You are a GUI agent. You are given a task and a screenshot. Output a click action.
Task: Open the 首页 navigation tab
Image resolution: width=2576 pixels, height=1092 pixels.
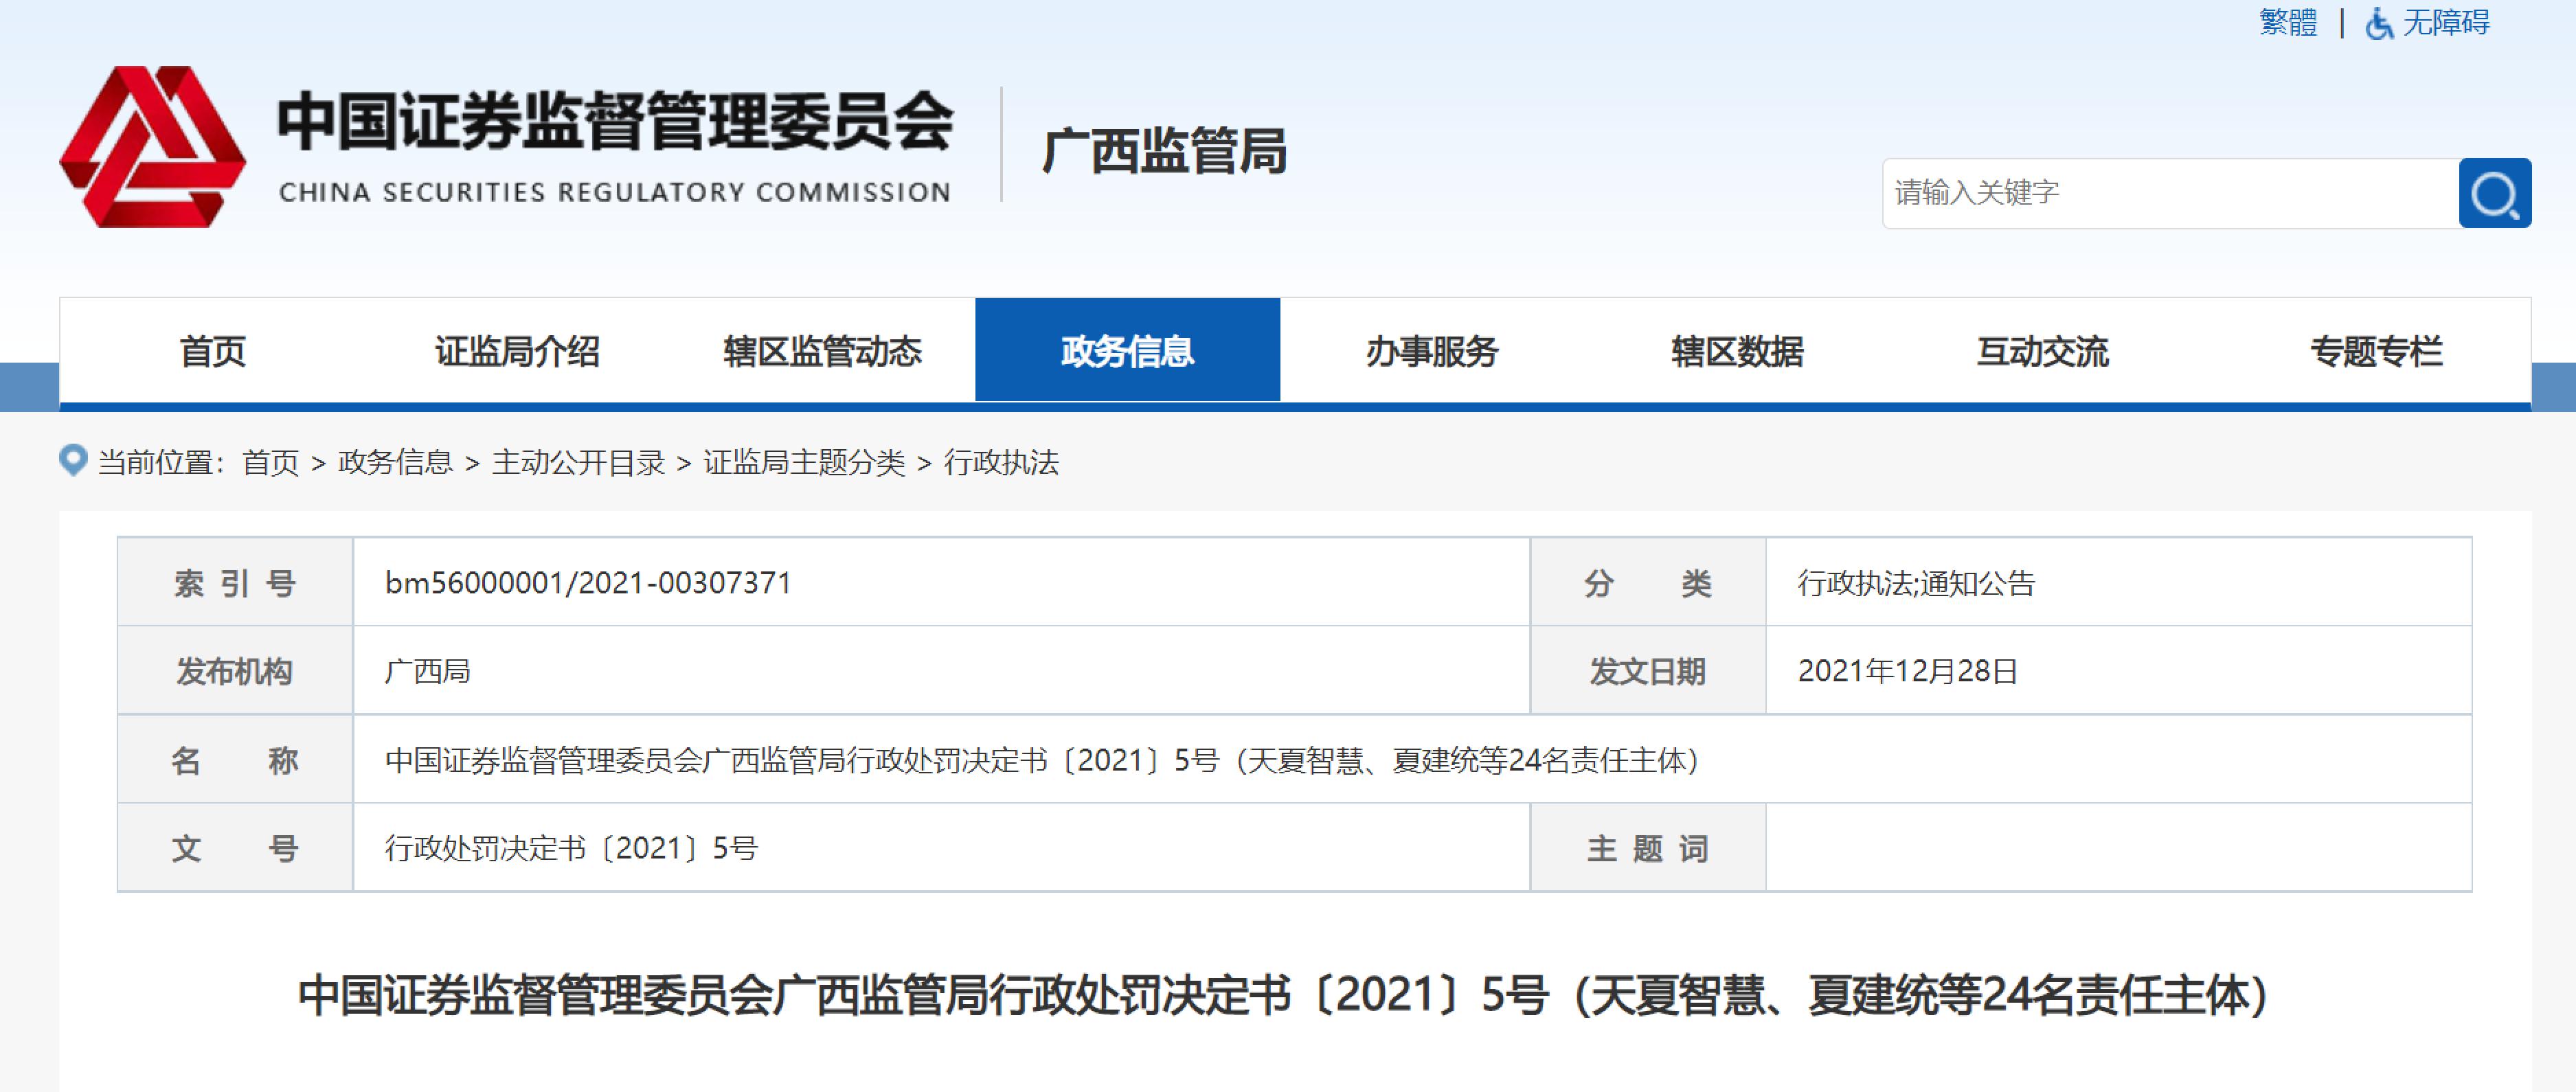tap(212, 351)
